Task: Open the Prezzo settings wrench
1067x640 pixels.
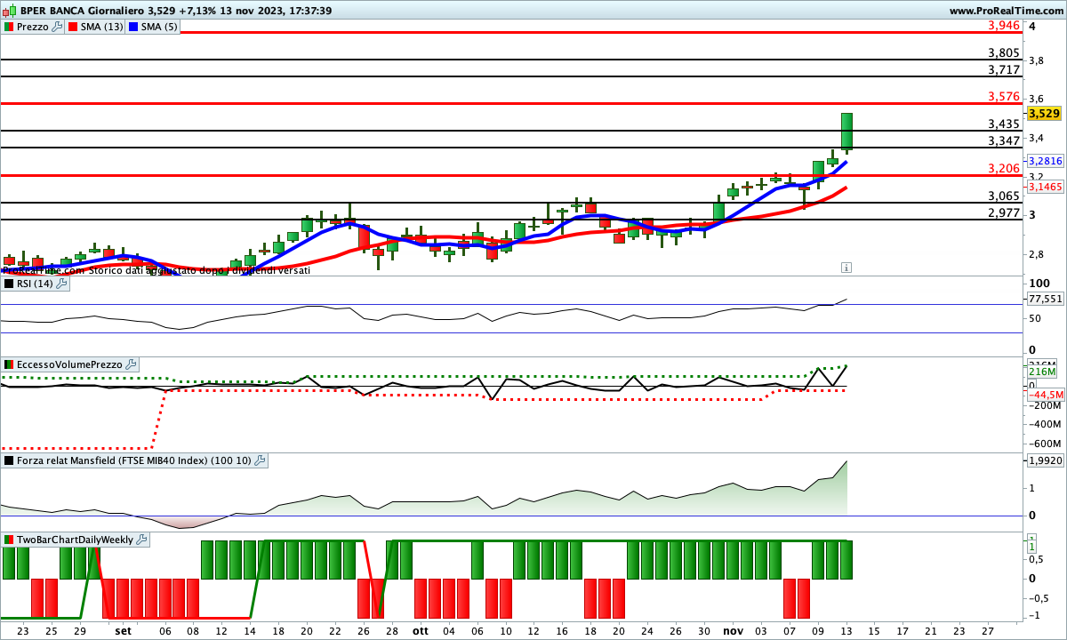Action: point(58,27)
